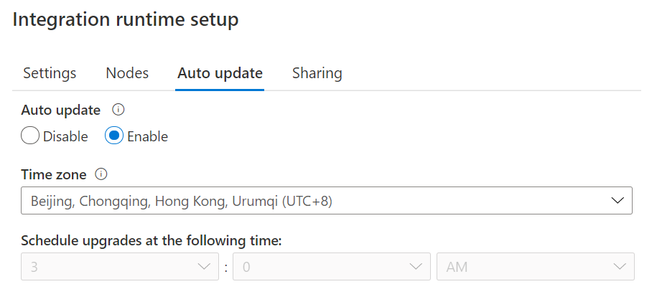Image resolution: width=657 pixels, height=307 pixels.
Task: Click the minute dropdown chevron arrow
Action: click(415, 267)
